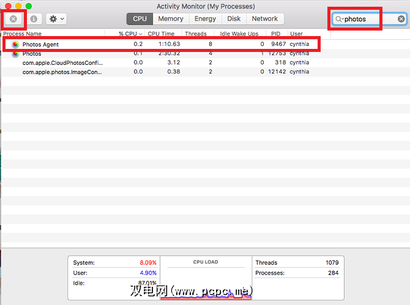This screenshot has height=305, width=410.
Task: Switch to the Memory tab
Action: point(171,19)
